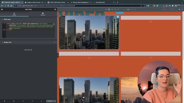
Task: Click the responsive height input field
Action: [174, 9]
